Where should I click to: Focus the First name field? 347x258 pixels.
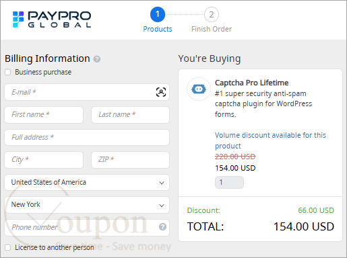(x=44, y=115)
